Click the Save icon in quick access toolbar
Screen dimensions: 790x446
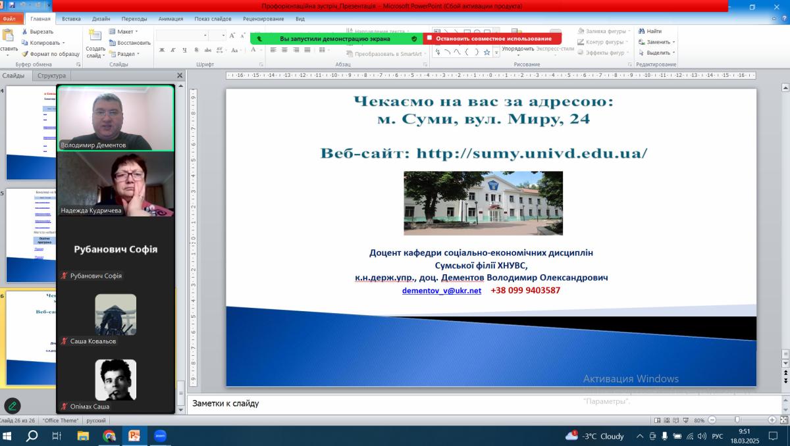[12, 6]
